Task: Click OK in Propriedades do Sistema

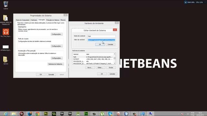Action: click(41, 74)
